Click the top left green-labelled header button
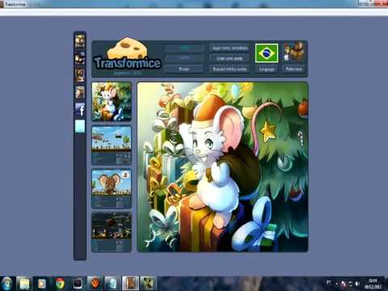 184,48
